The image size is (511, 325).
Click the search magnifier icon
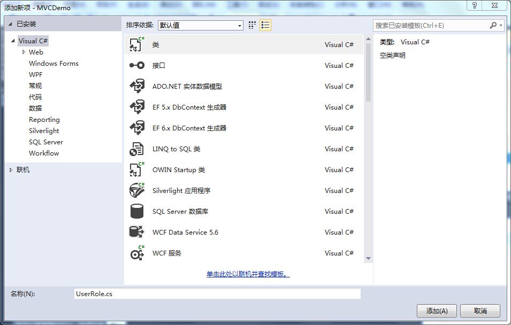click(493, 25)
